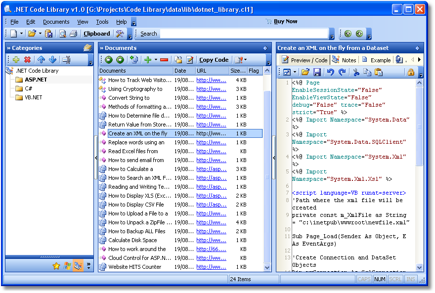
Task: Click the green up arrow beside search
Action: pyautogui.click(x=348, y=34)
